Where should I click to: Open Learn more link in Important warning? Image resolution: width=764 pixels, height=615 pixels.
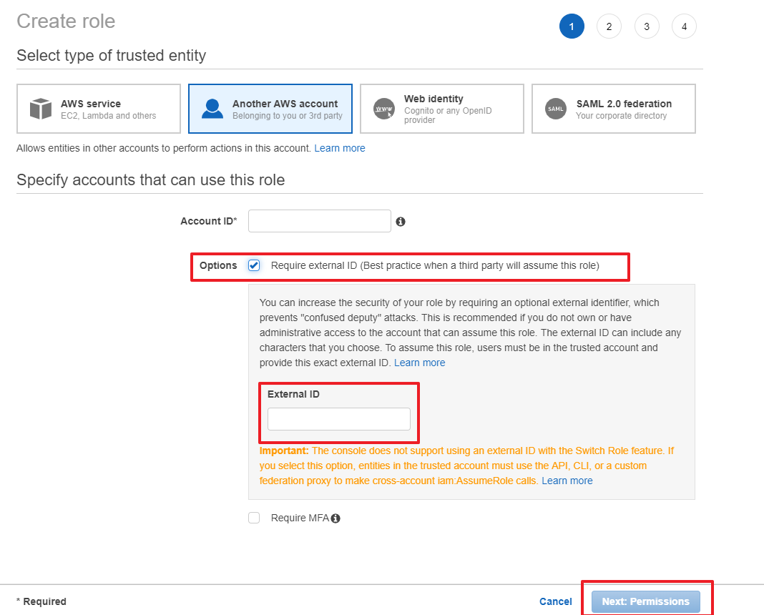coord(567,481)
